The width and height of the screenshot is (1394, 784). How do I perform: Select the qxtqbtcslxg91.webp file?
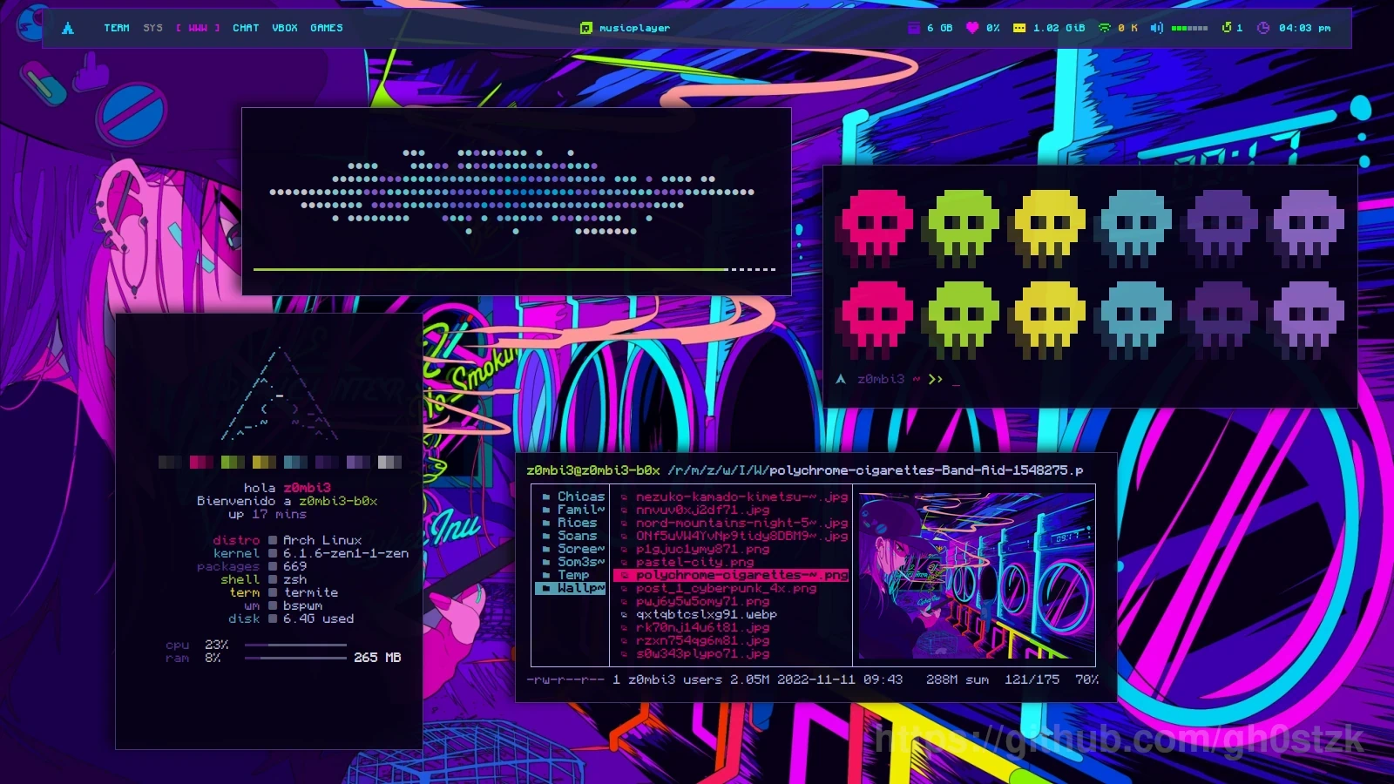point(706,614)
